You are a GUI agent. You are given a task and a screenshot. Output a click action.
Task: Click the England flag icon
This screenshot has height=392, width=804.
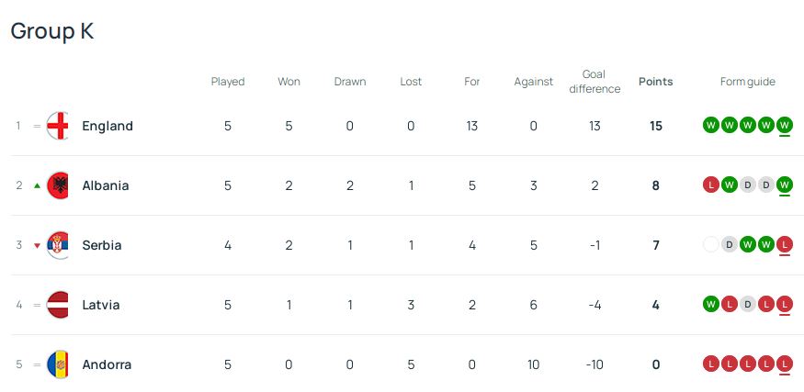[x=58, y=126]
